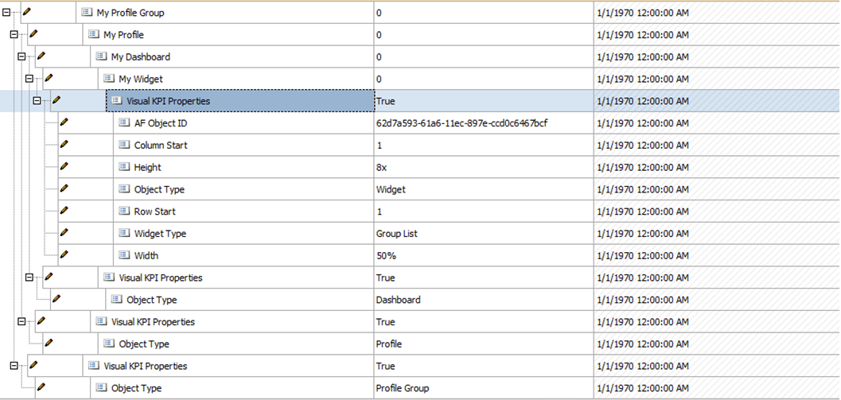Click the pencil icon in My Dashboard row
Viewport: 841px width, 400px height.
[x=41, y=56]
